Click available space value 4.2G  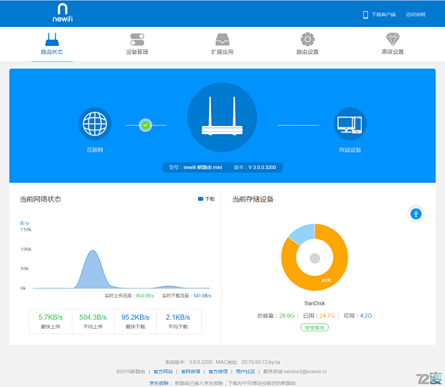[366, 316]
